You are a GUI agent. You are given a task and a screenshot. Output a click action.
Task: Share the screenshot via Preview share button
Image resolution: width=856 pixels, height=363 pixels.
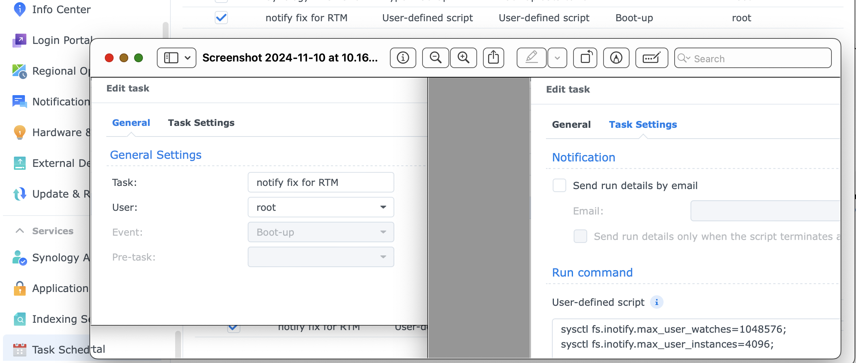point(494,58)
